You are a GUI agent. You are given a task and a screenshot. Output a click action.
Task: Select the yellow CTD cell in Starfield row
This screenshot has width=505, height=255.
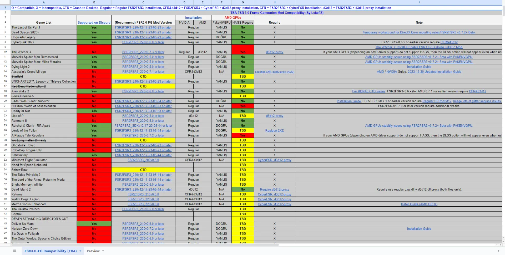(x=143, y=76)
